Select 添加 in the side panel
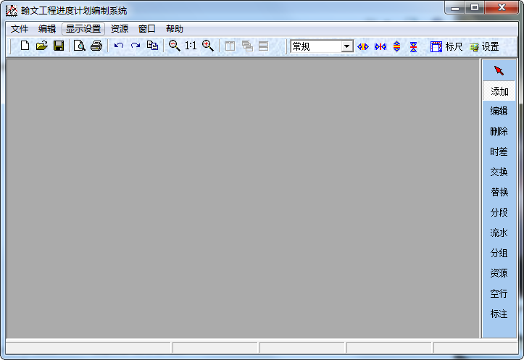524x360 pixels. click(x=499, y=91)
